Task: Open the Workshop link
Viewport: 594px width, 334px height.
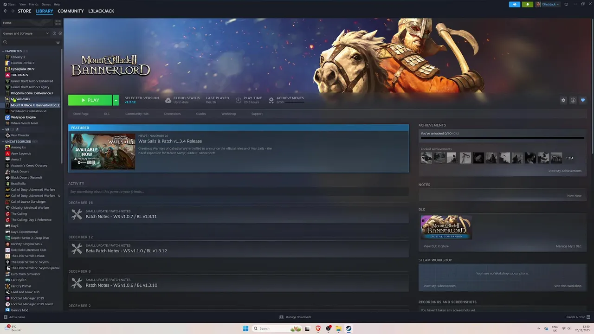Action: (228, 114)
